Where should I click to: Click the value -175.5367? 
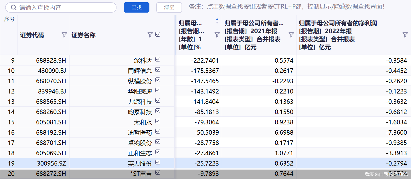pyautogui.click(x=205, y=71)
